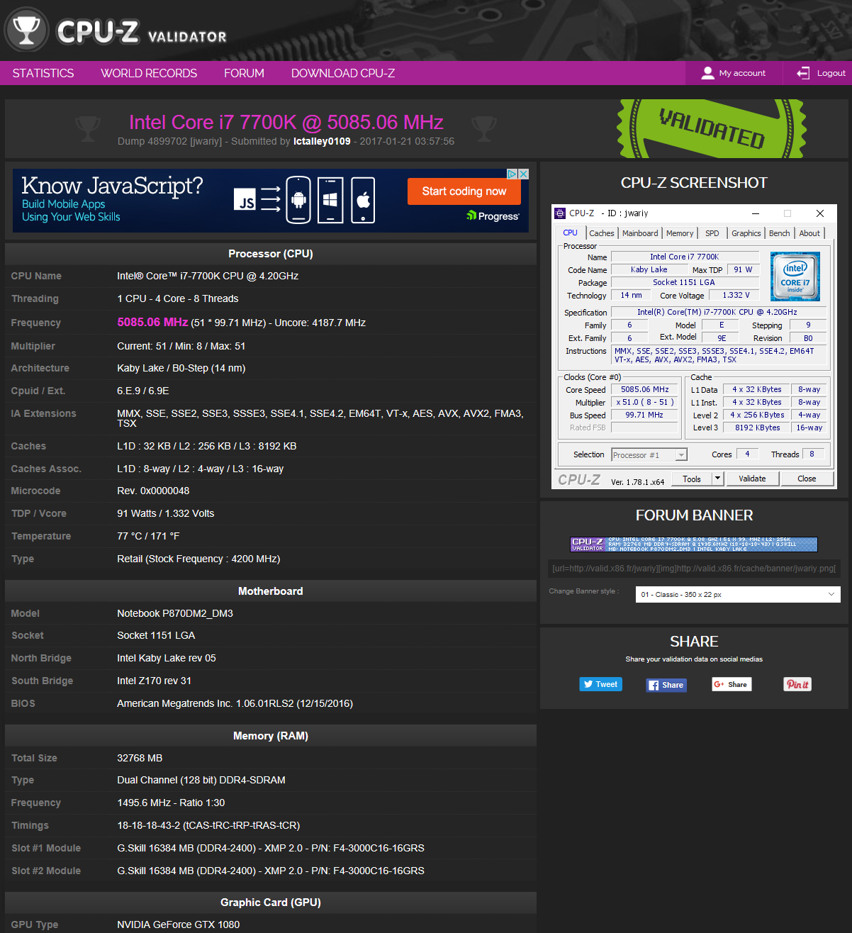
Task: Select the Memory tab in the CPU-Z screenshot
Action: click(x=680, y=233)
